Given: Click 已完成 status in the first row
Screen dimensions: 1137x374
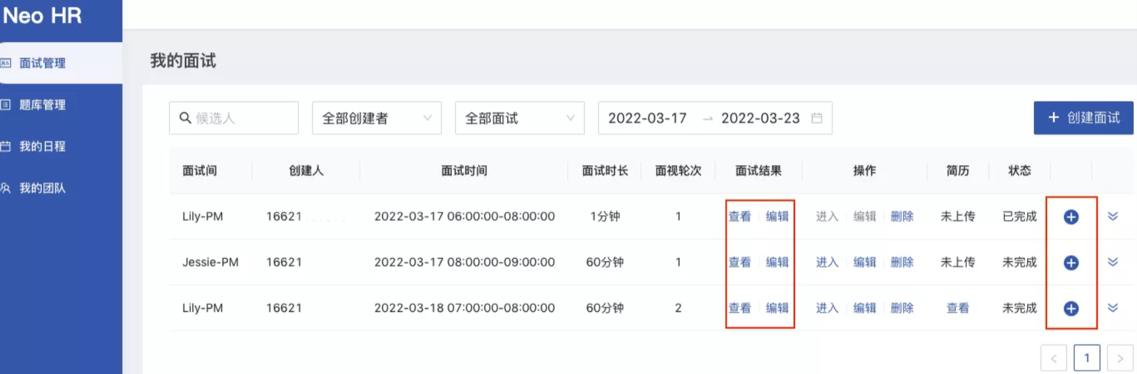Looking at the screenshot, I should [x=1020, y=216].
